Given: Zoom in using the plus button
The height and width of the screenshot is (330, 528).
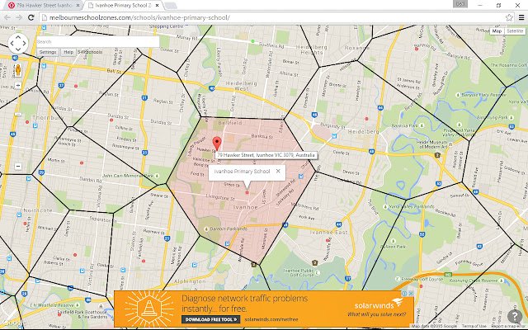Looking at the screenshot, I should tap(18, 85).
